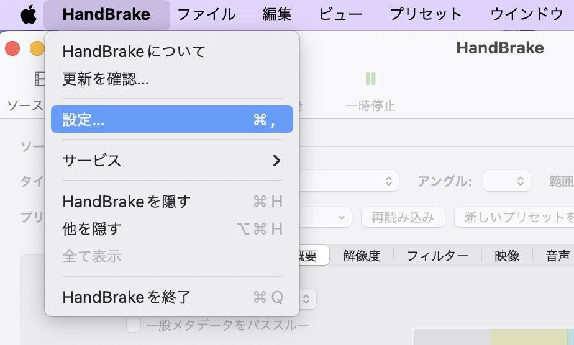Choose HandBrakeについて menu entry
574x345 pixels.
tap(134, 52)
